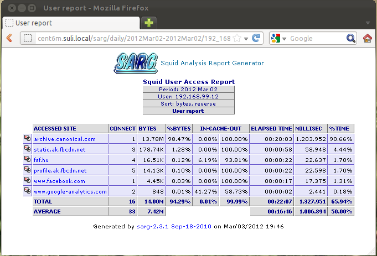Open date/time icon for www.google-analytics.com row
This screenshot has height=256, width=377.
[x=28, y=191]
